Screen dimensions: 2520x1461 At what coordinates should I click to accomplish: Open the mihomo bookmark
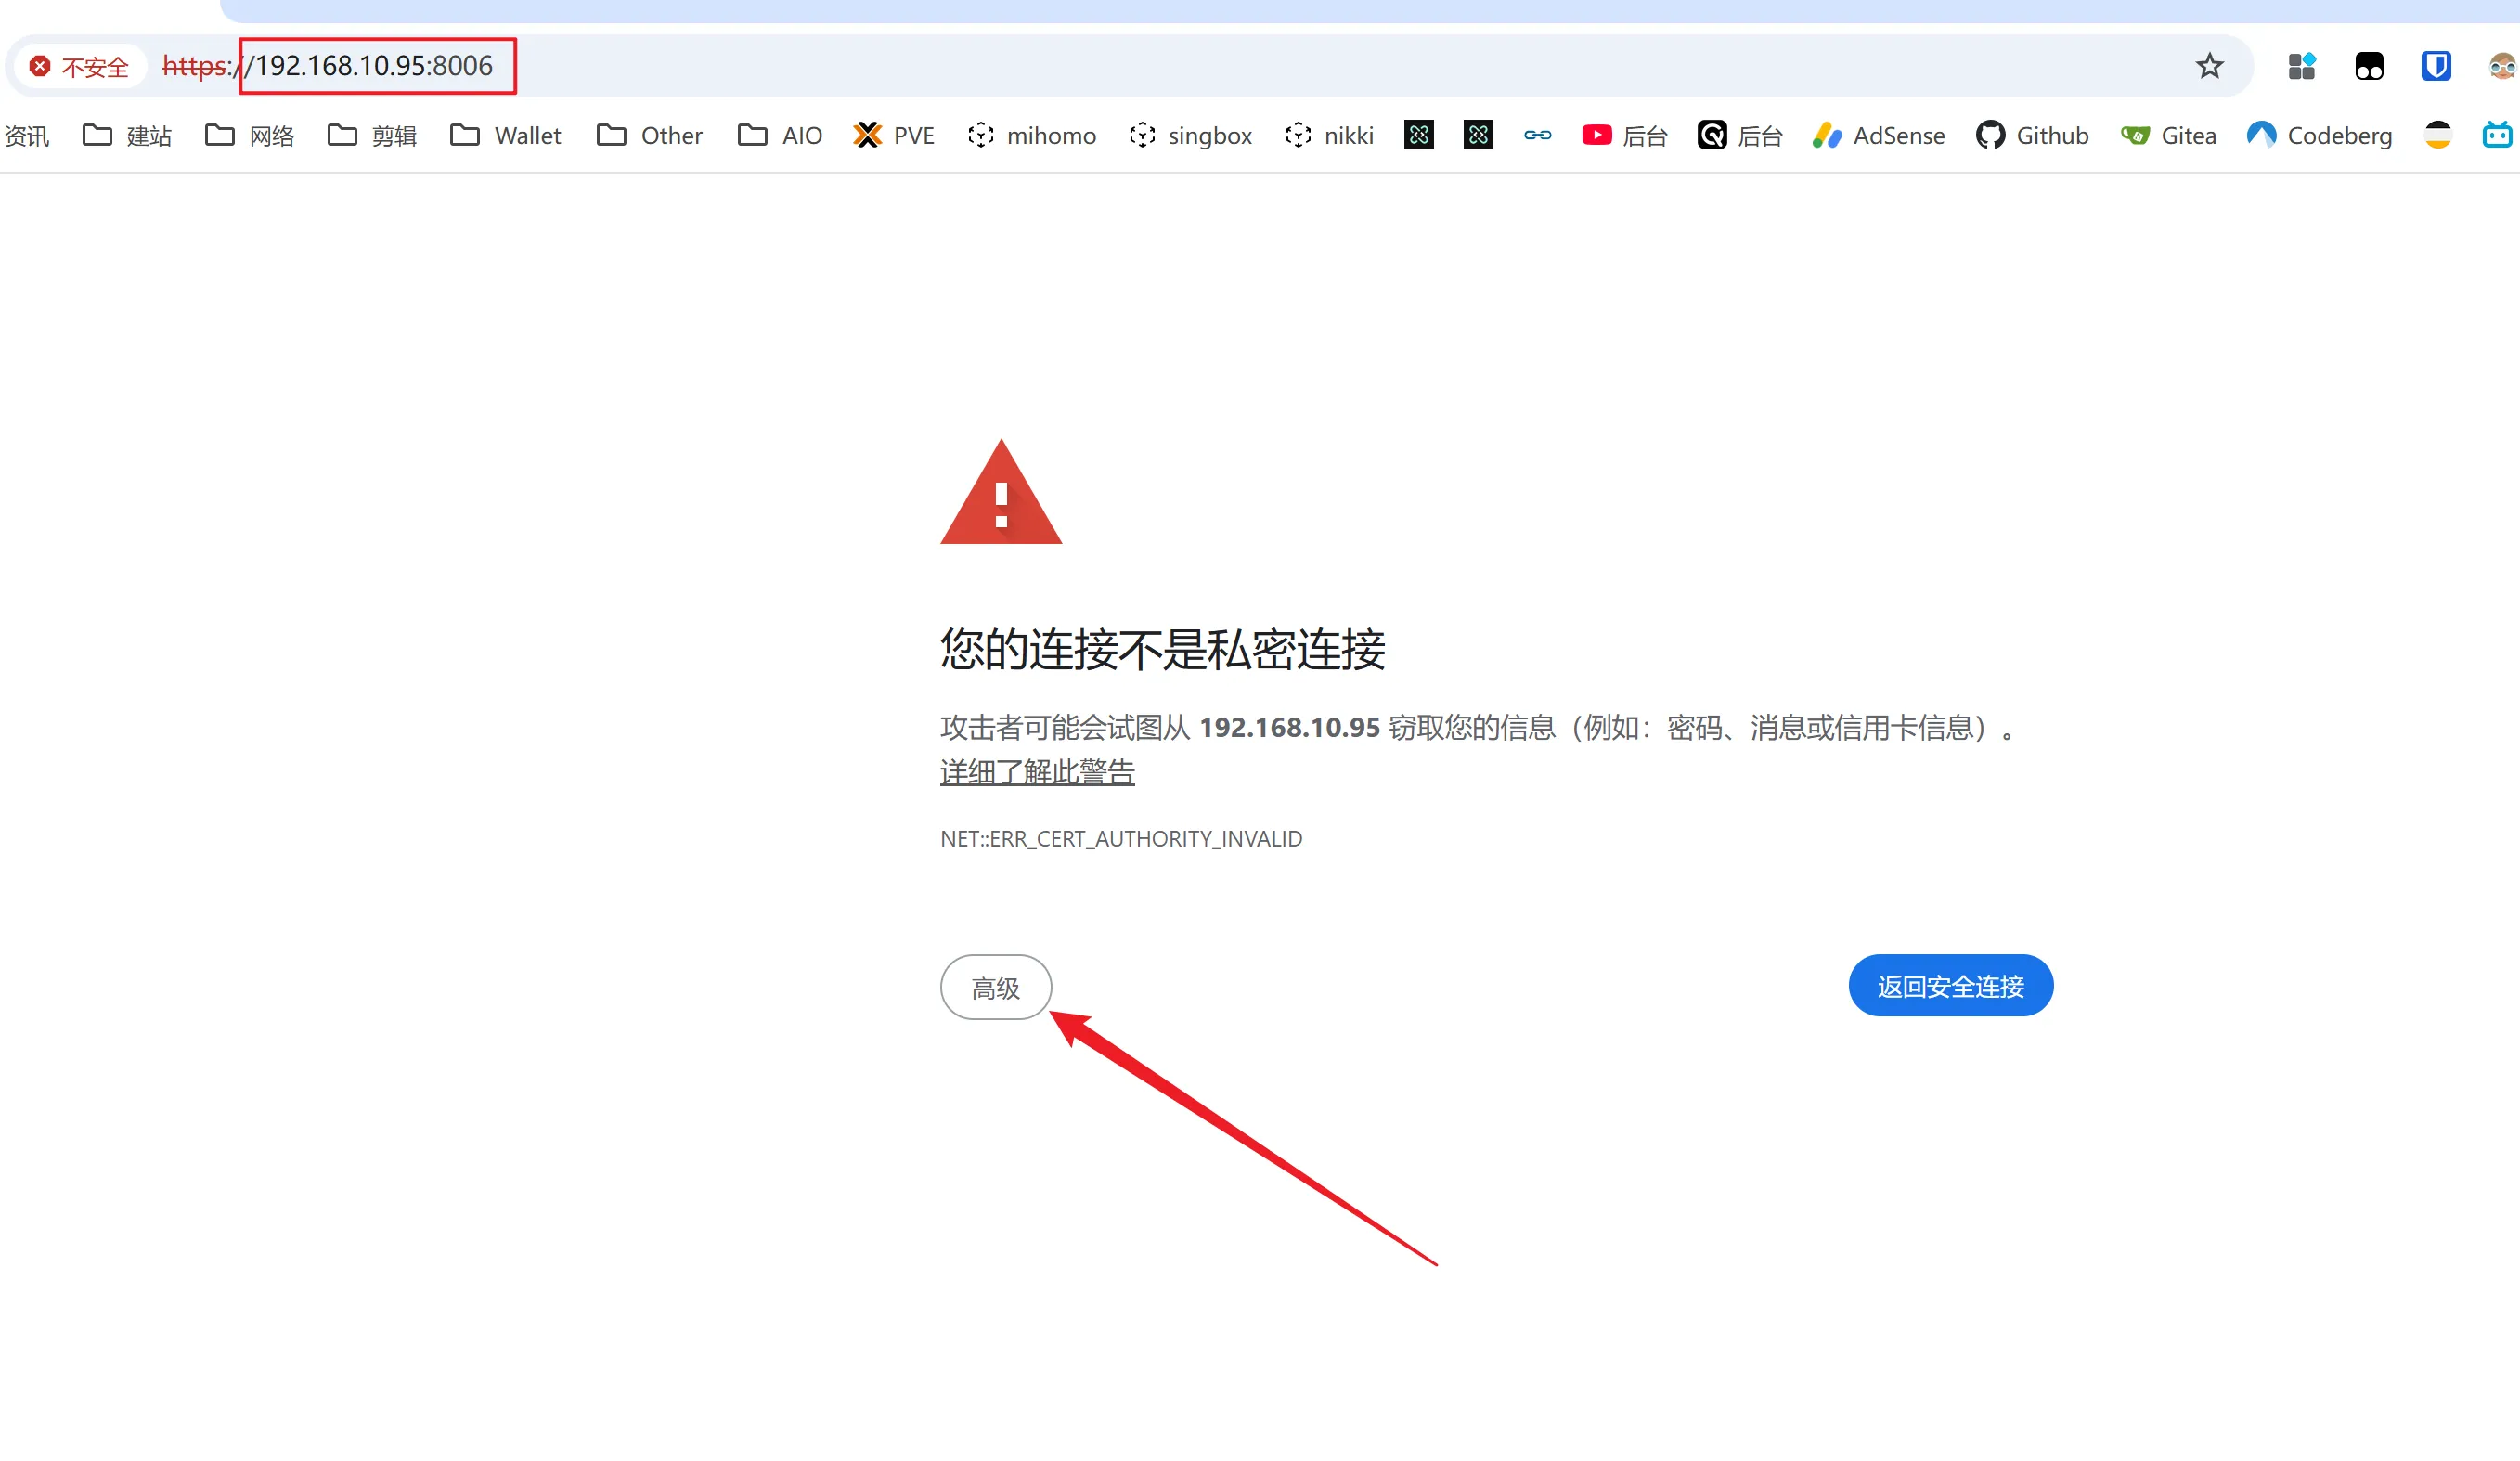(1032, 135)
